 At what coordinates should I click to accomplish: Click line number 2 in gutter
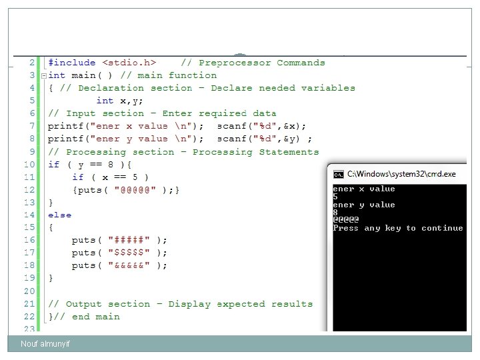32,63
